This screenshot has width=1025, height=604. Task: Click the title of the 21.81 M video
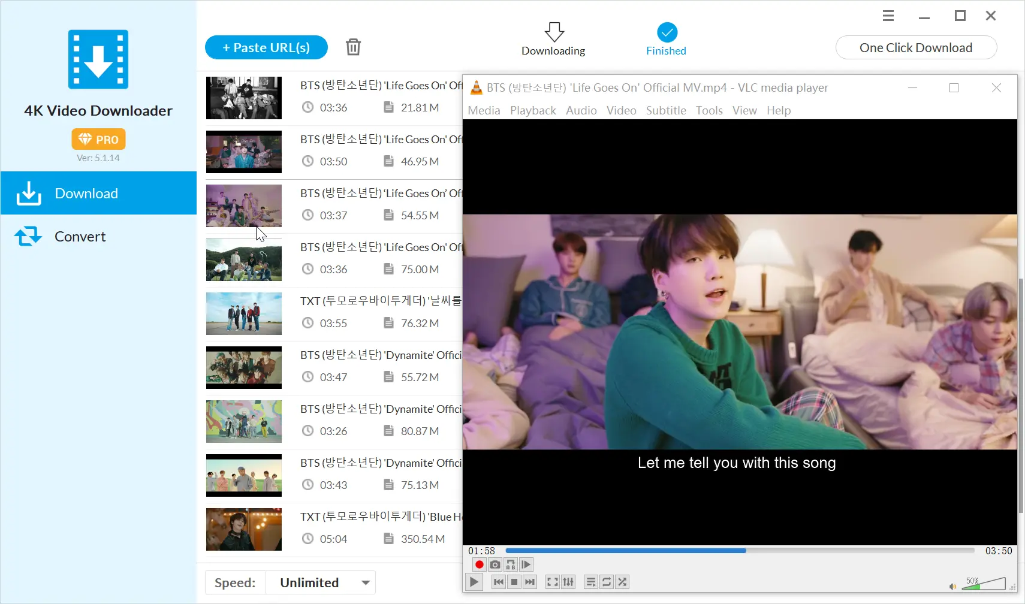381,85
